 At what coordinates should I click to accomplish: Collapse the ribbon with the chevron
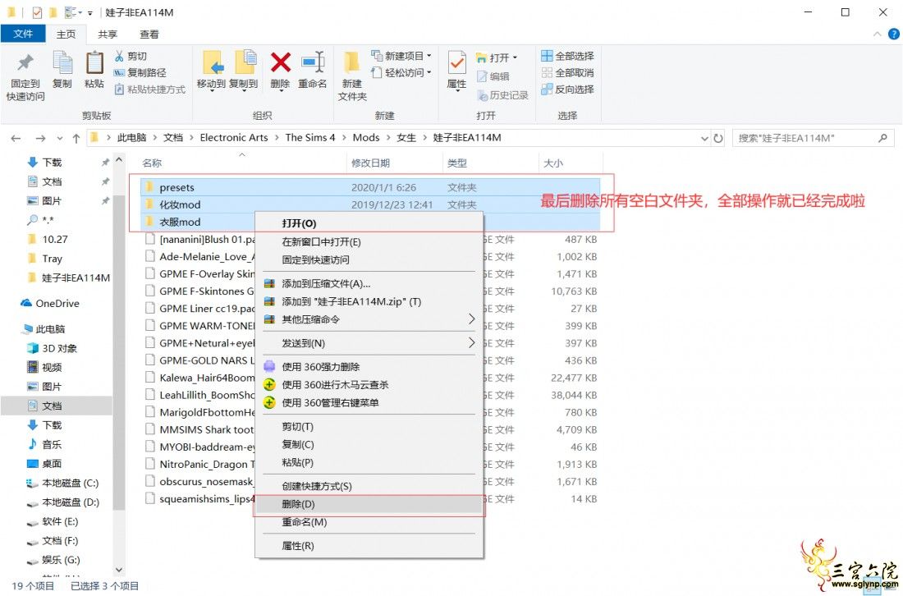(x=877, y=34)
